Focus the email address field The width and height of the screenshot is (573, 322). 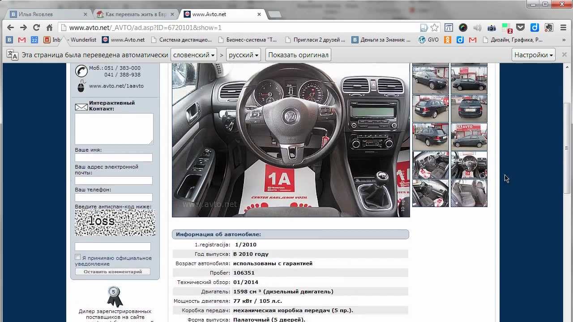coord(114,180)
